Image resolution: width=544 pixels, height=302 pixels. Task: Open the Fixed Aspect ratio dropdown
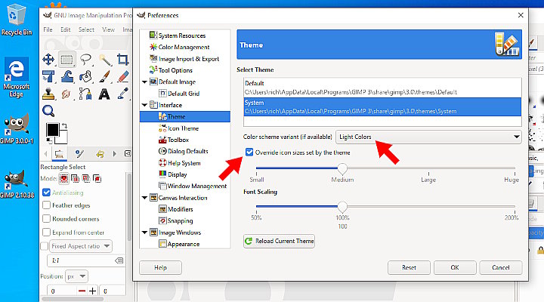tap(81, 246)
